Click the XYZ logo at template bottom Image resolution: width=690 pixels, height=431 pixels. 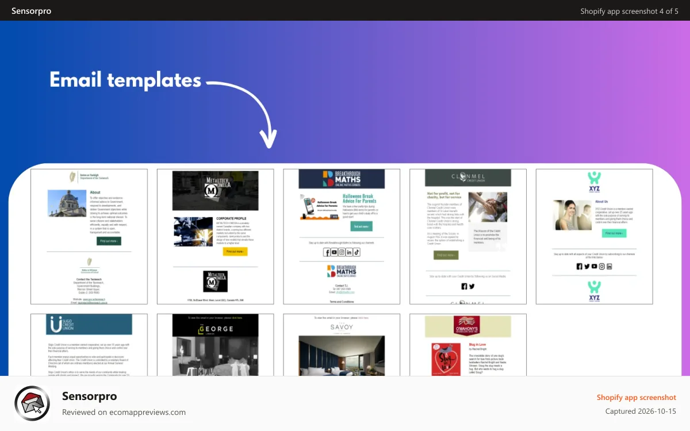(594, 291)
